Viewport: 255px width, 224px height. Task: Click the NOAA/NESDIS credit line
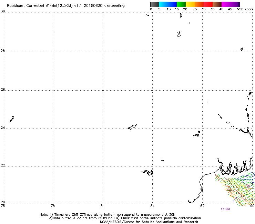point(149,222)
